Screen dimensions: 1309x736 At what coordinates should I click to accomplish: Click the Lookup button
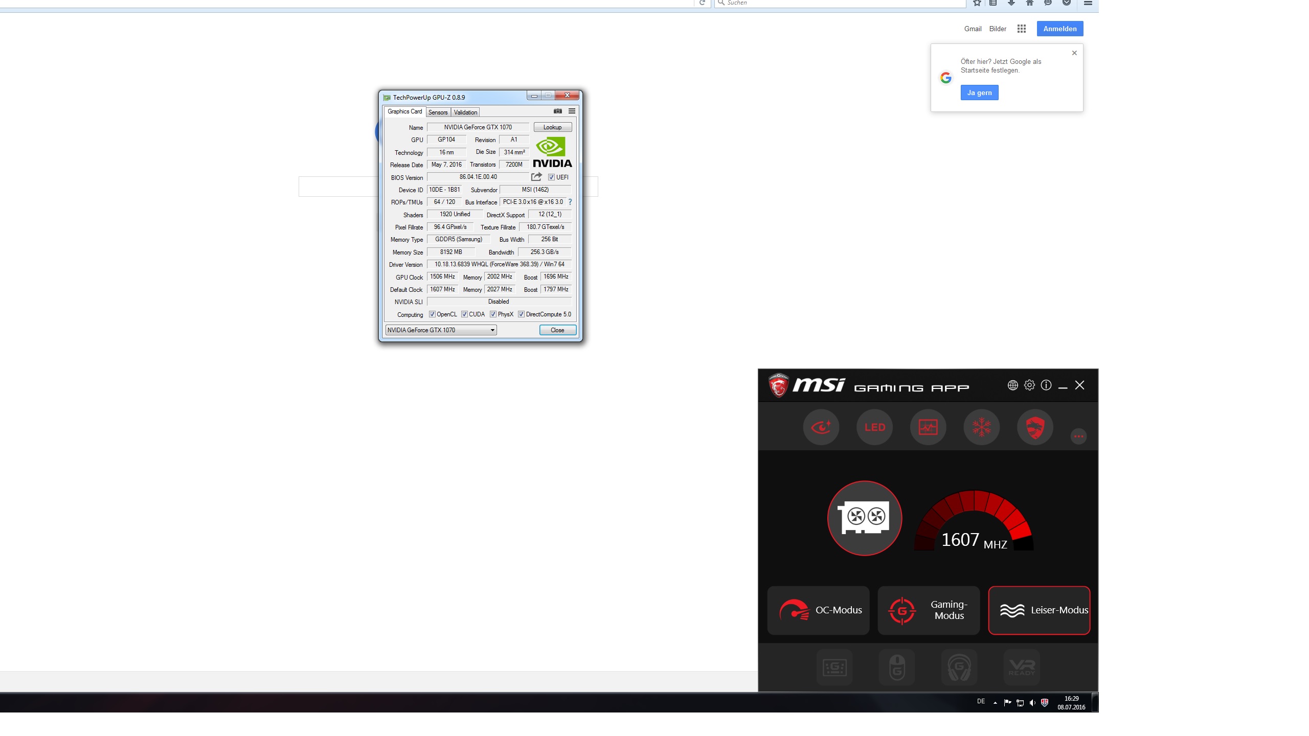(x=552, y=127)
